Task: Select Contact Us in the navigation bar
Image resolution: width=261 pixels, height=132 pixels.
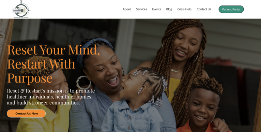Action: click(x=204, y=9)
